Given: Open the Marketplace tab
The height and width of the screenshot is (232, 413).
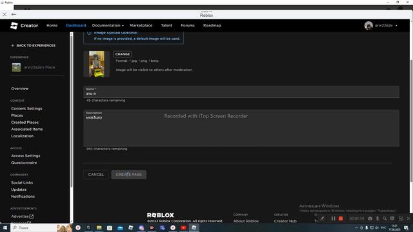Looking at the screenshot, I should pyautogui.click(x=141, y=26).
